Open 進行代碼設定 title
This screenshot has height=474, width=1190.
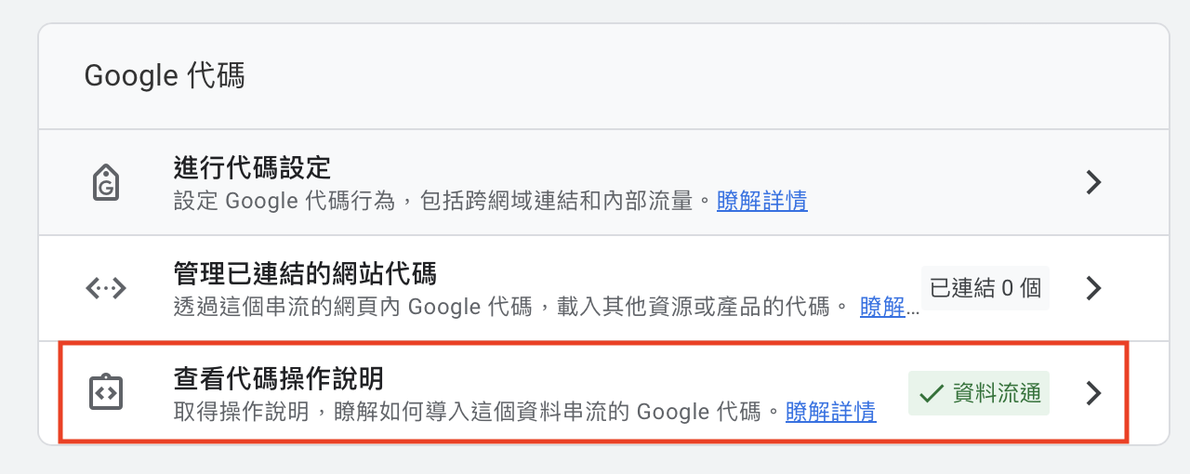tap(253, 168)
